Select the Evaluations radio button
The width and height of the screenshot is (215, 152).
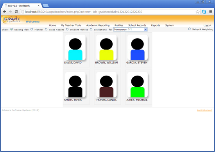91,29
